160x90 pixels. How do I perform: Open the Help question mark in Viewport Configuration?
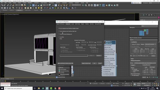point(98,22)
